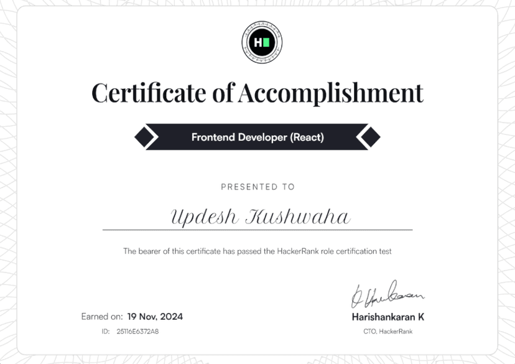This screenshot has height=364, width=515.
Task: Click the 'Certificate of Accomplishment' heading
Action: click(257, 93)
